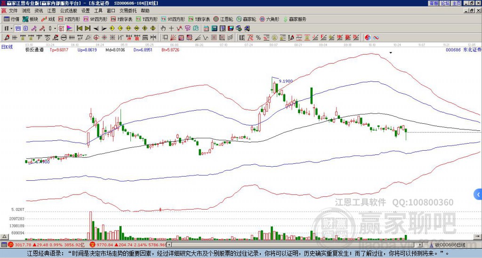Screen dimensions: 482x258
Task: Open the 赢家轮 tool
Action: pos(246,19)
